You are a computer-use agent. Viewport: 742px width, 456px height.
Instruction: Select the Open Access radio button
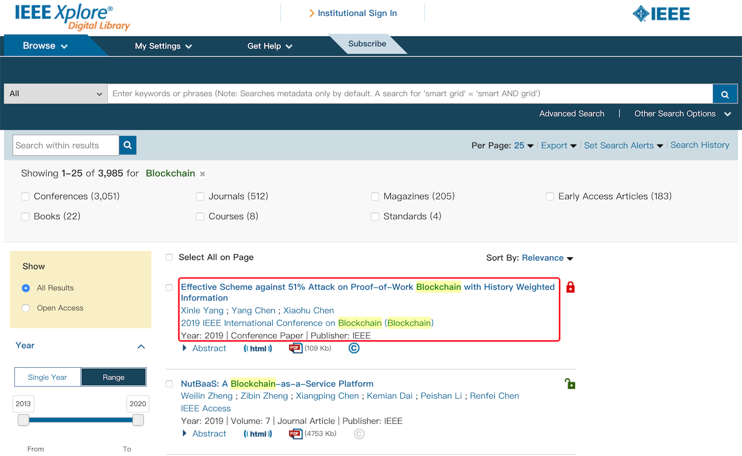click(26, 308)
